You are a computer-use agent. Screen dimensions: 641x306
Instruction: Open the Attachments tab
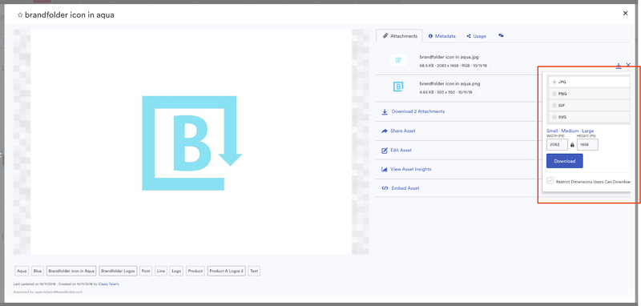click(x=400, y=36)
